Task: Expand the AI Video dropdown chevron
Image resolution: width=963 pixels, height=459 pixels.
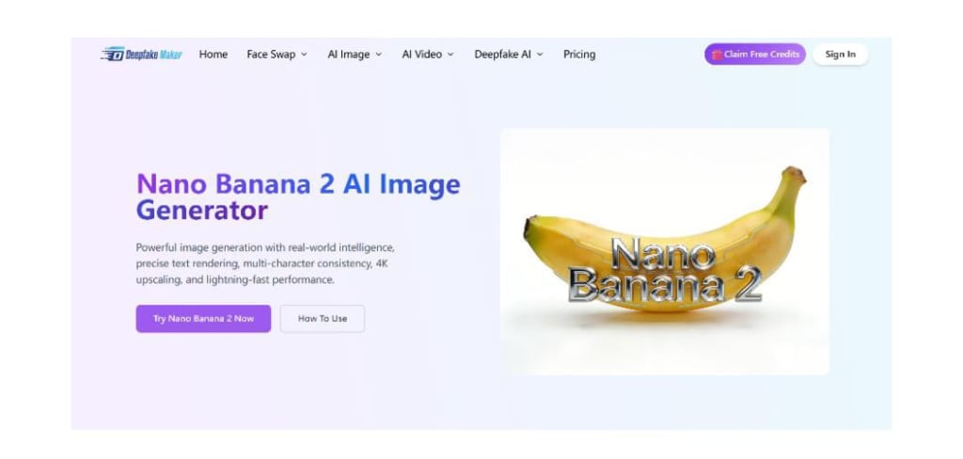Action: (x=450, y=55)
